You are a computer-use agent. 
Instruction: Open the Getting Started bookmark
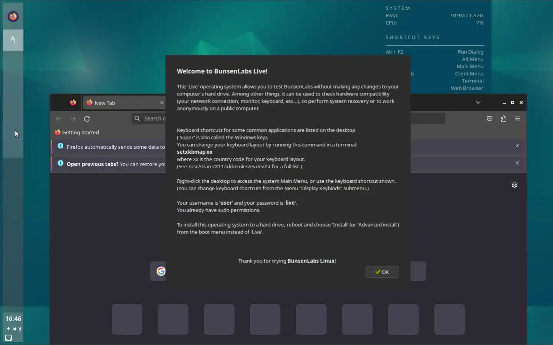77,132
